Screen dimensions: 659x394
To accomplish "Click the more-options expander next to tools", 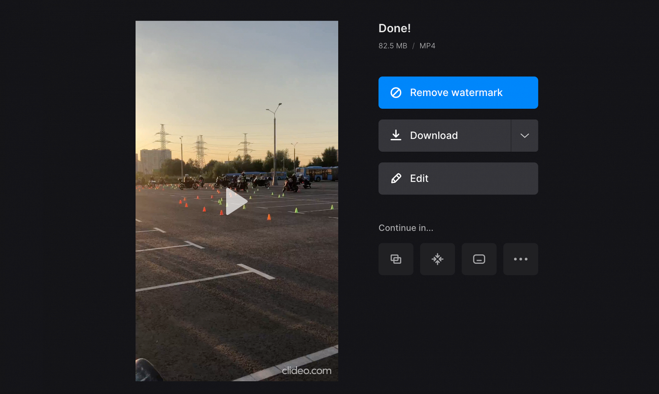I will [x=520, y=259].
